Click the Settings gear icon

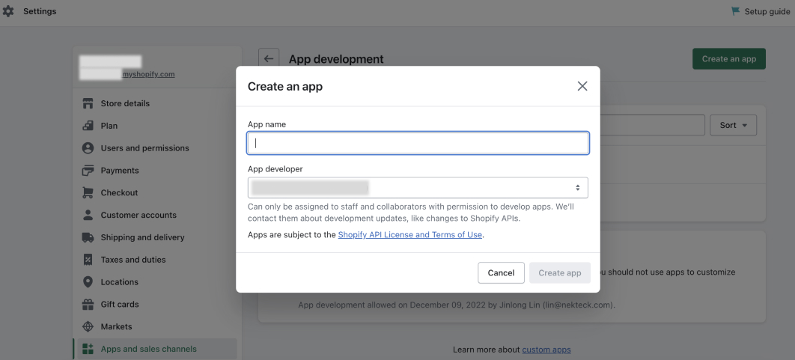tap(8, 11)
